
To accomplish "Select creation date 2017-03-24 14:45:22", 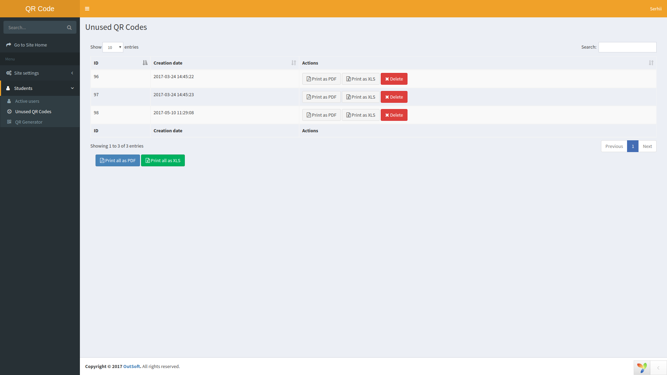I will 174,76.
